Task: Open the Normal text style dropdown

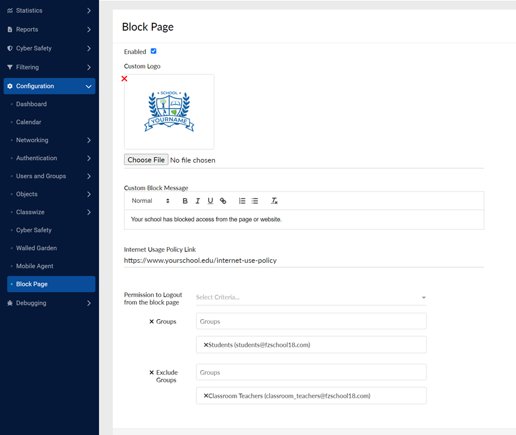Action: point(150,201)
